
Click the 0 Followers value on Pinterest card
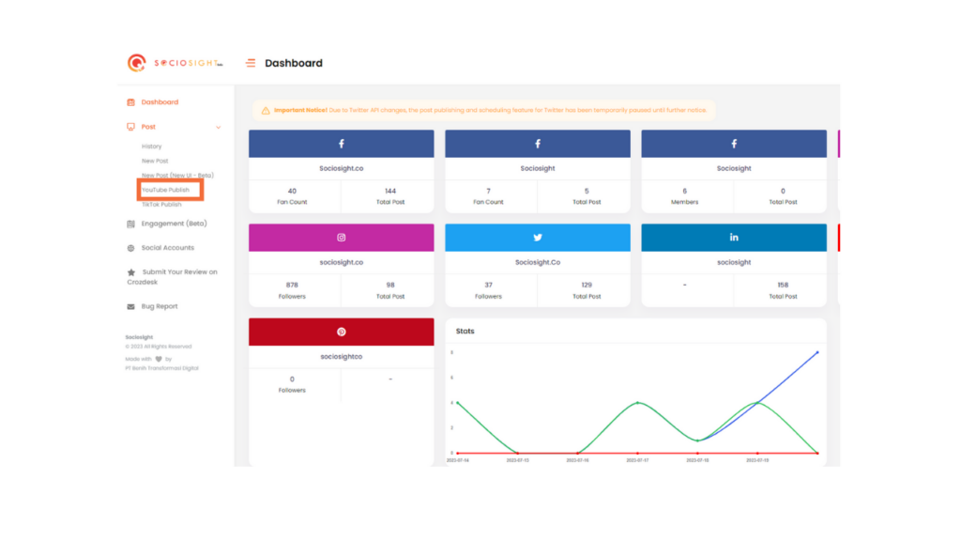point(292,379)
